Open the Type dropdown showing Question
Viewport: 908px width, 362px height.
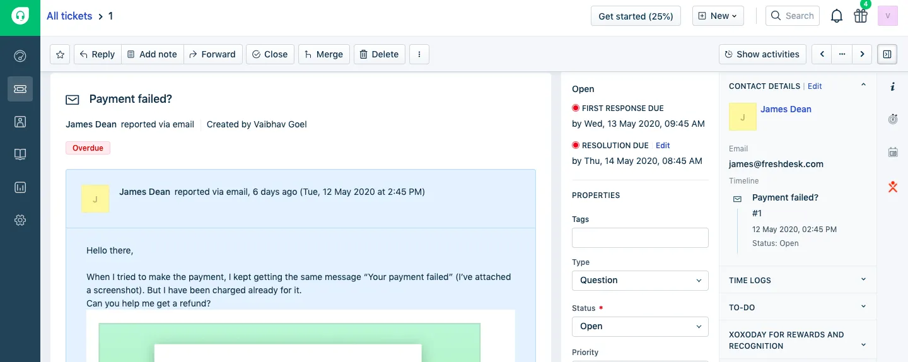tap(640, 280)
